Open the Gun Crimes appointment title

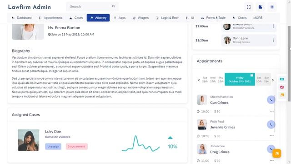point(219,102)
